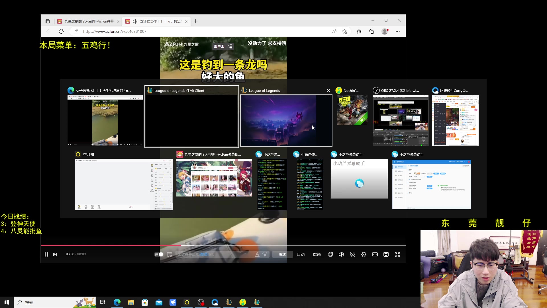
Task: Switch to League of Legends window thumbnail
Action: click(286, 120)
